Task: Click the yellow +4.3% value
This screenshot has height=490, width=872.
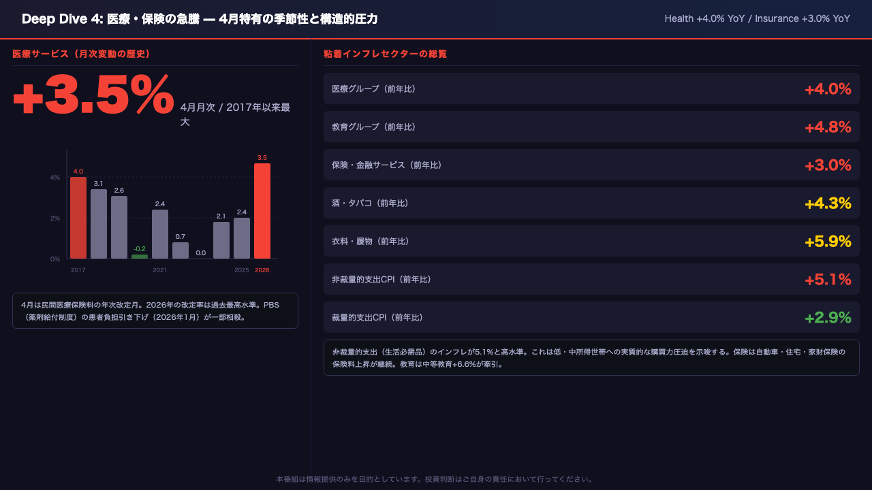Action: 828,203
